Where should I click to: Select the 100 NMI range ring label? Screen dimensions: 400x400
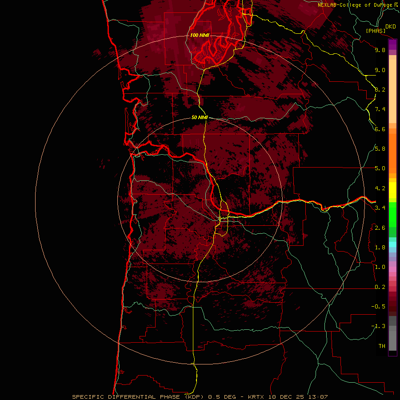200,35
